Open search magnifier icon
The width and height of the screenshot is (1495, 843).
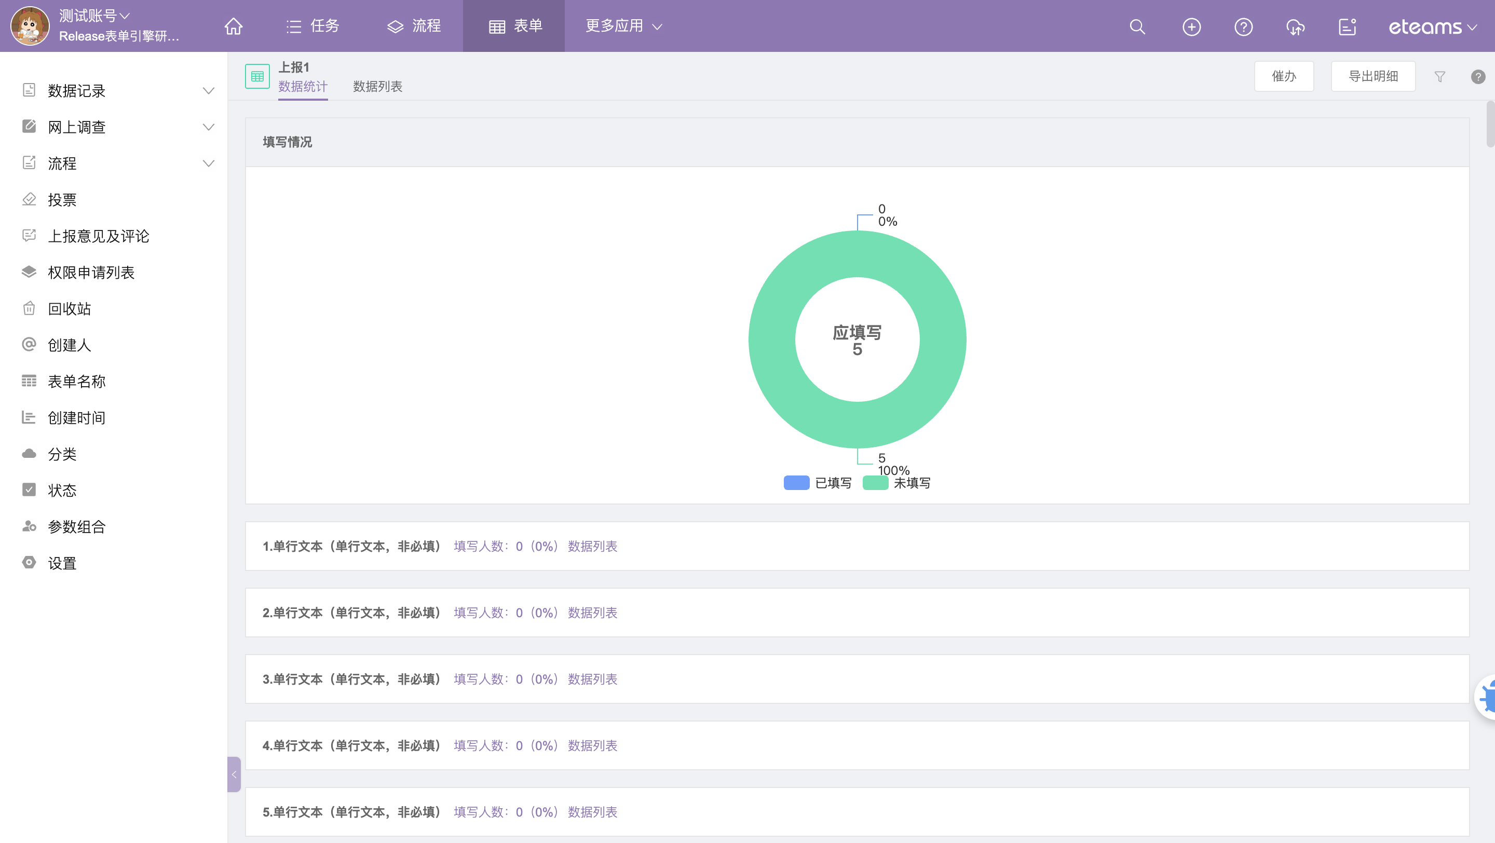tap(1137, 26)
